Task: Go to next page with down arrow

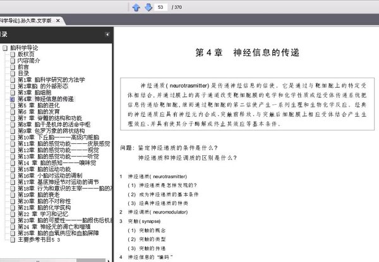Action: click(x=148, y=7)
